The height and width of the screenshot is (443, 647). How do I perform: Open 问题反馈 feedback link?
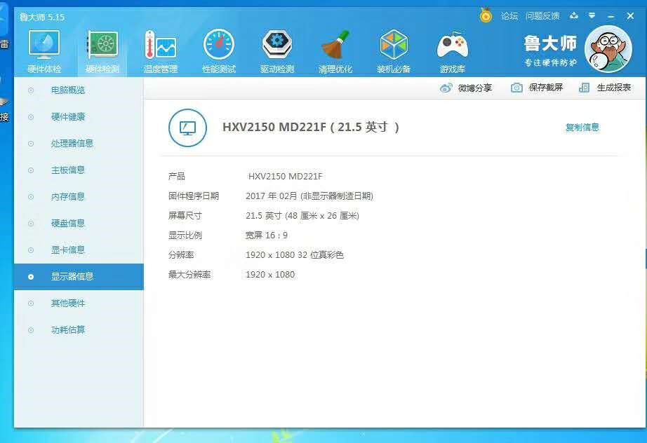[542, 15]
